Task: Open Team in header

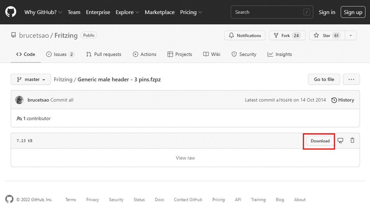Action: pos(74,12)
